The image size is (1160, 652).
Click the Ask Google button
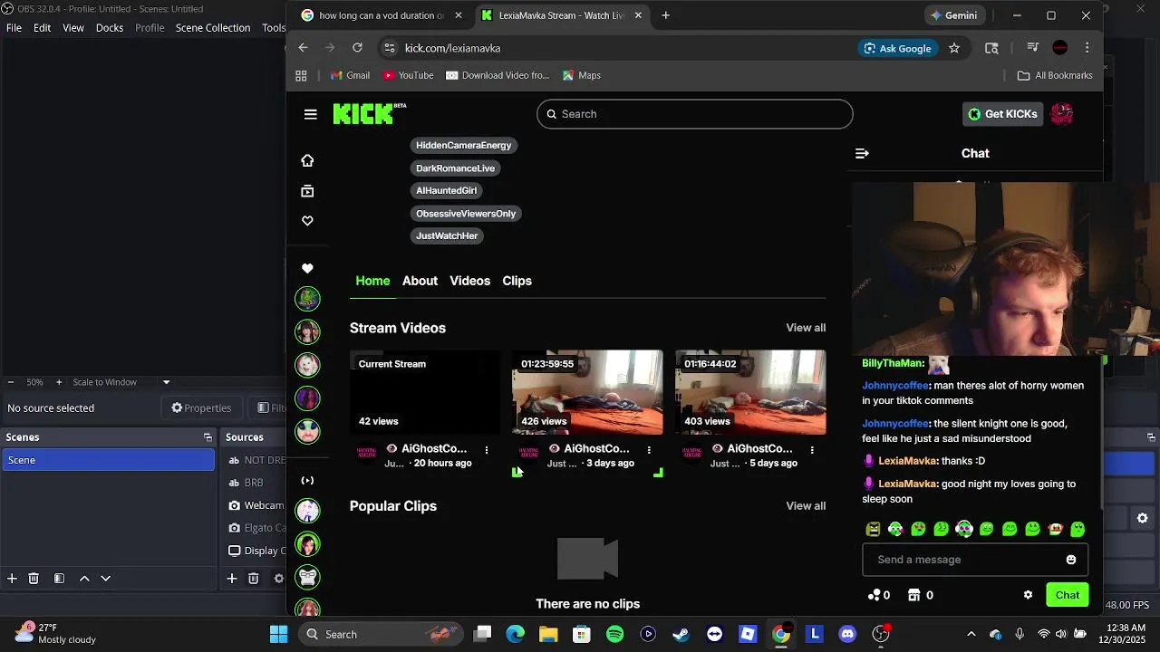tap(897, 48)
